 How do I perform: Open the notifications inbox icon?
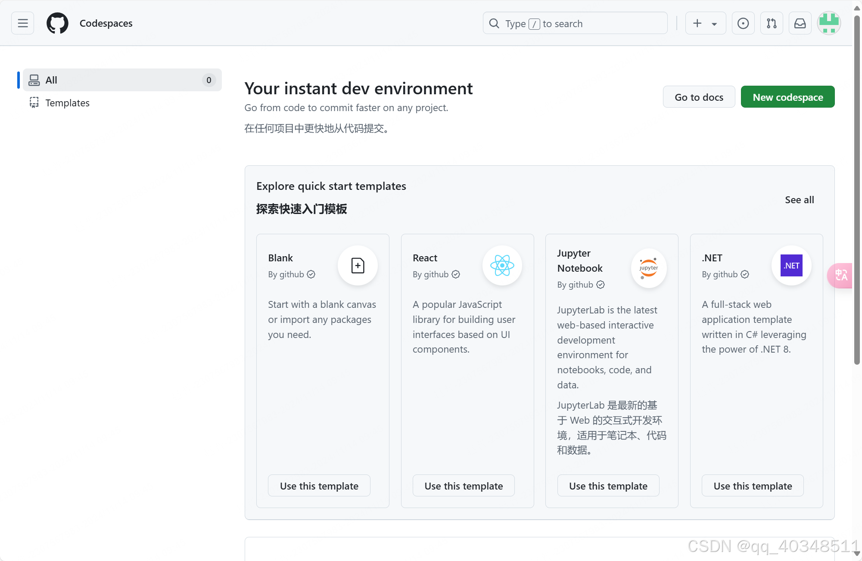click(800, 23)
